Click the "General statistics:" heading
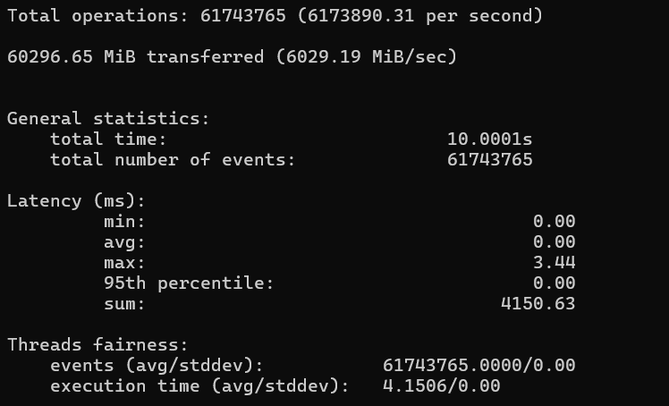The width and height of the screenshot is (669, 406). pyautogui.click(x=108, y=118)
